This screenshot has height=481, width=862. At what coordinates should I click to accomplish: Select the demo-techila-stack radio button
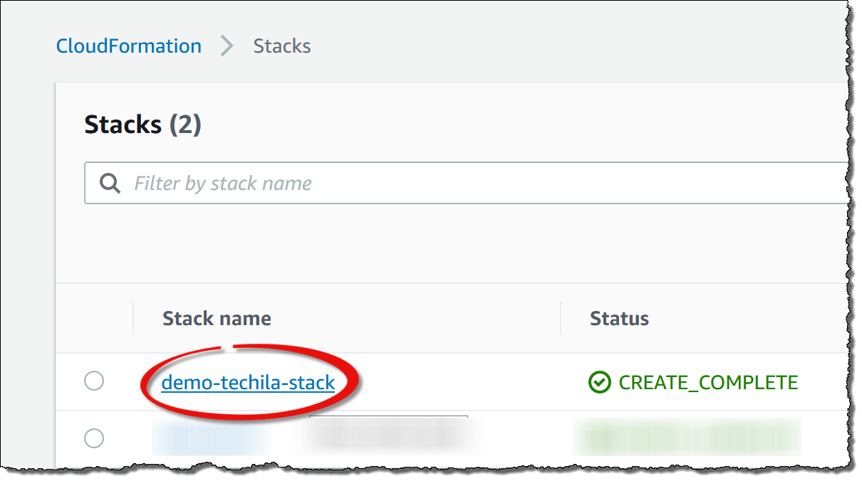click(94, 381)
